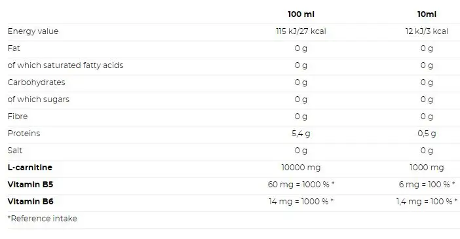The image size is (460, 239).
Task: Click 'of which saturated fatty acids' label
Action: [66, 65]
